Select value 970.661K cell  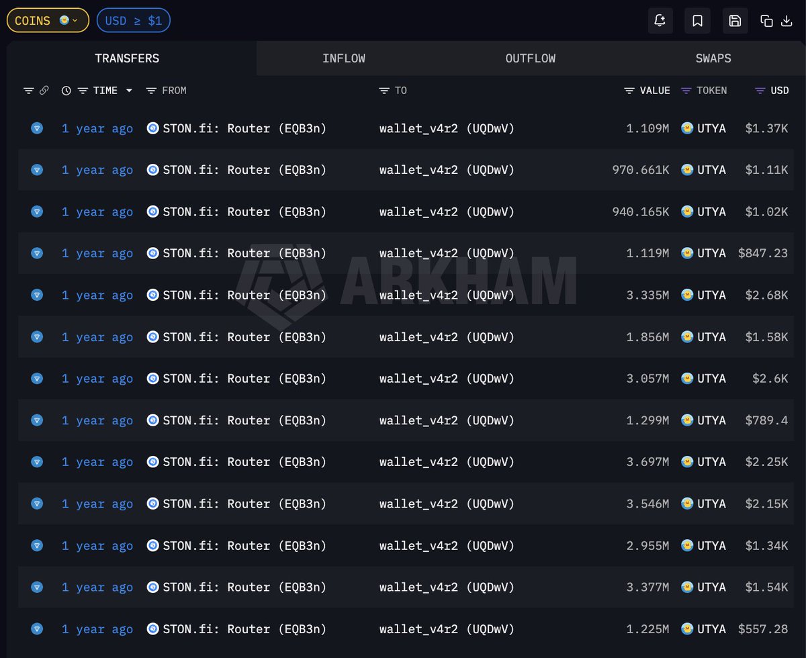pos(641,170)
